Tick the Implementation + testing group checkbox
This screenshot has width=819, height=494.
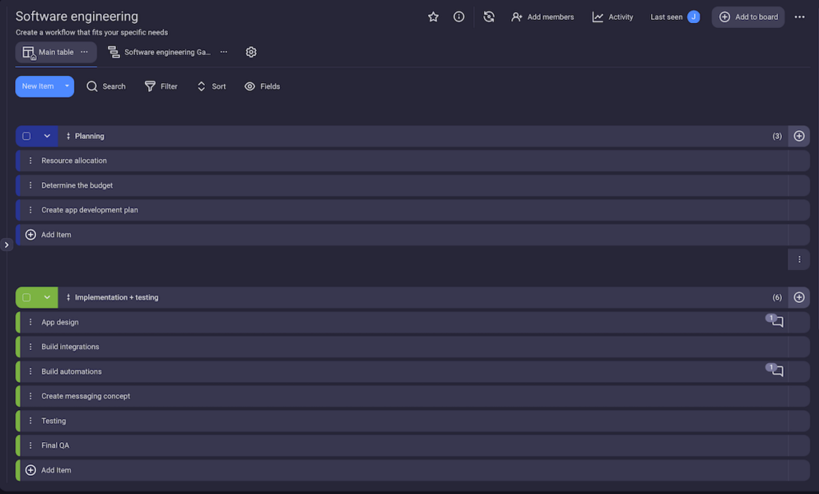(26, 297)
